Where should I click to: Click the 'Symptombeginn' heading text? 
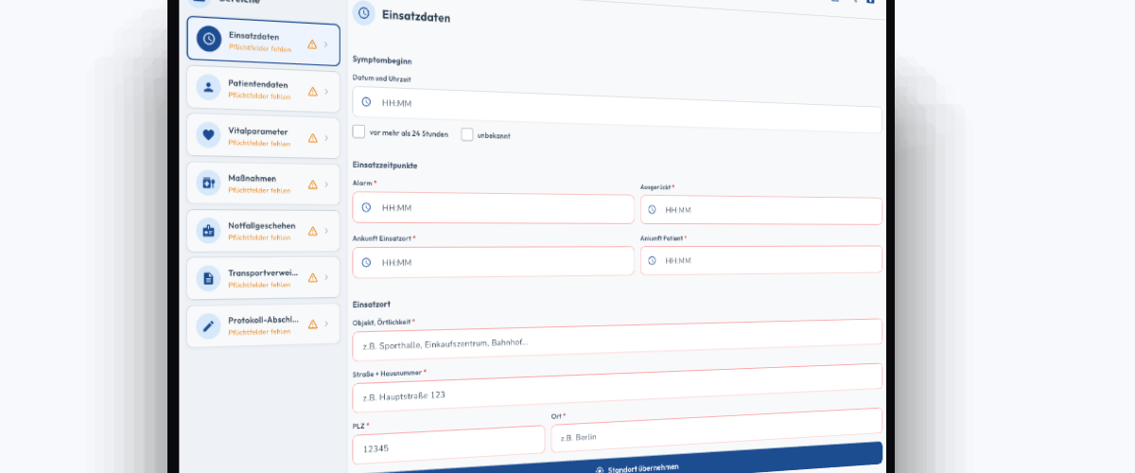382,61
